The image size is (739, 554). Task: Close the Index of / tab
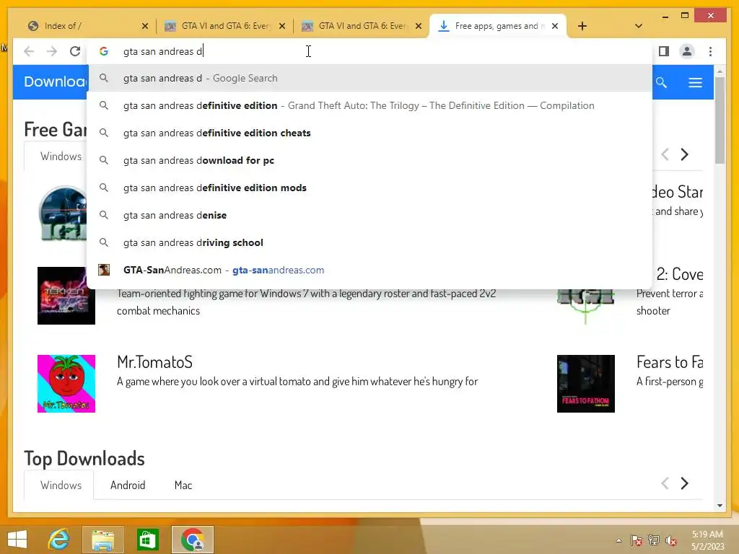(x=144, y=26)
